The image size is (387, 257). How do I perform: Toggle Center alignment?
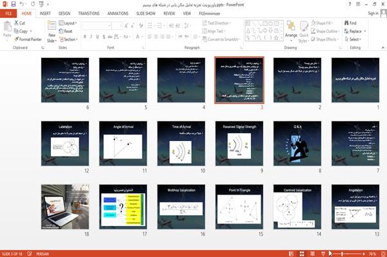click(x=155, y=37)
